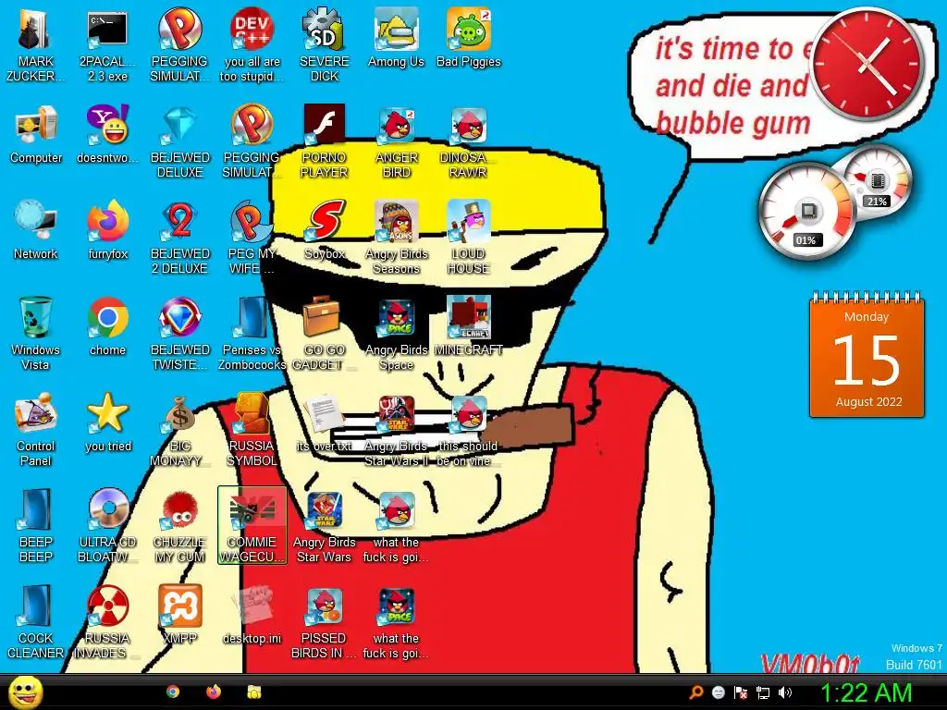
Task: Open the BEEP BEEP shortcut
Action: tap(36, 525)
